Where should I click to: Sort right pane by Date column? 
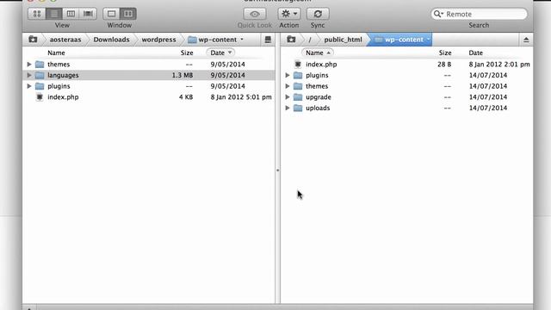(475, 53)
